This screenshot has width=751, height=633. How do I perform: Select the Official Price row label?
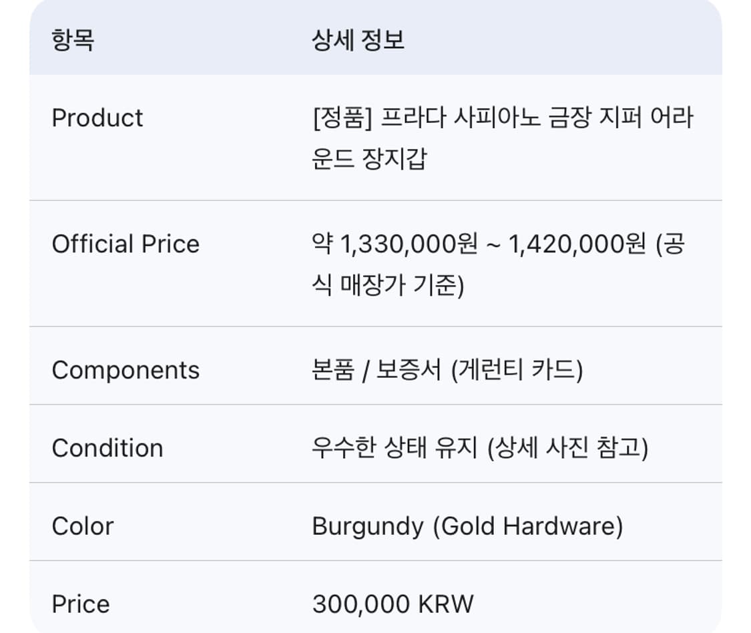coord(126,244)
